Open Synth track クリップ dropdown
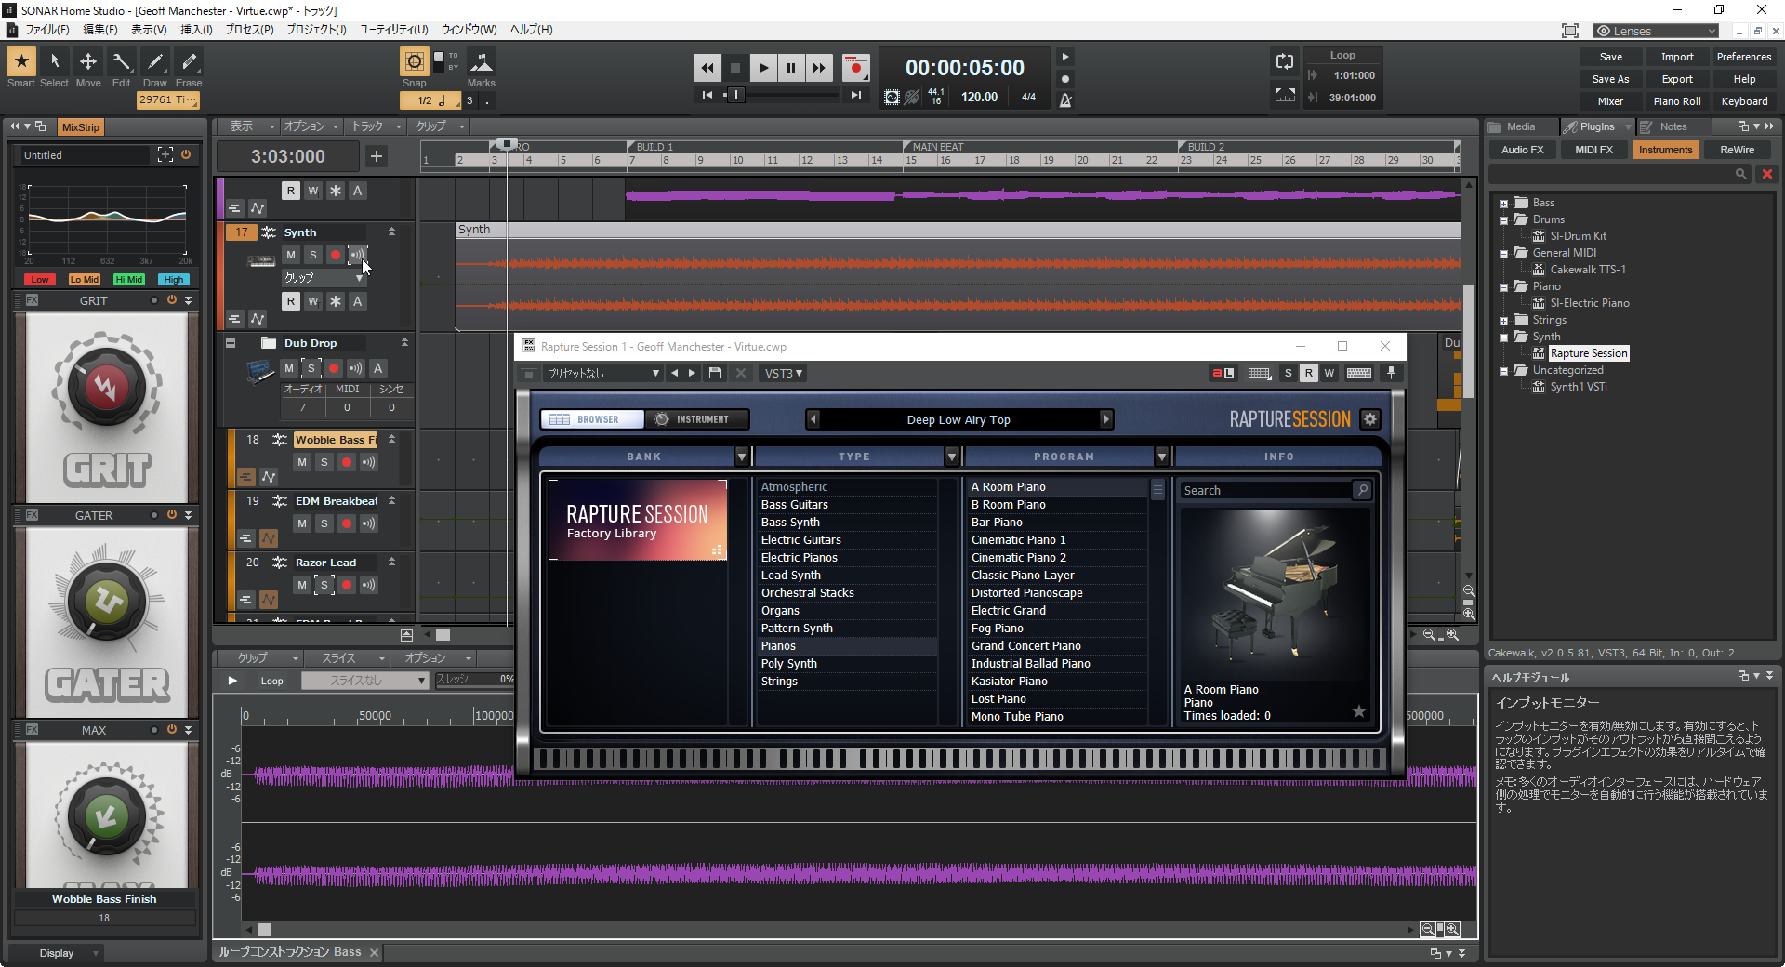The width and height of the screenshot is (1785, 967). tap(324, 278)
